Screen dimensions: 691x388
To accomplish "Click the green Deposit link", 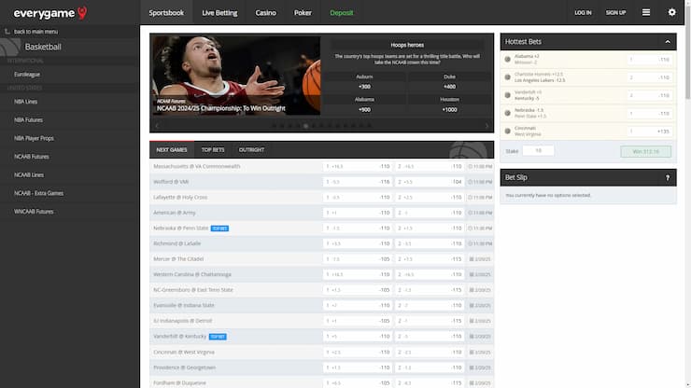I will (342, 13).
